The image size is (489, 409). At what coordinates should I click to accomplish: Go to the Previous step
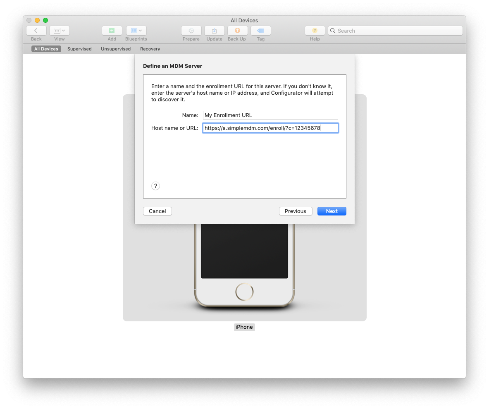[295, 211]
